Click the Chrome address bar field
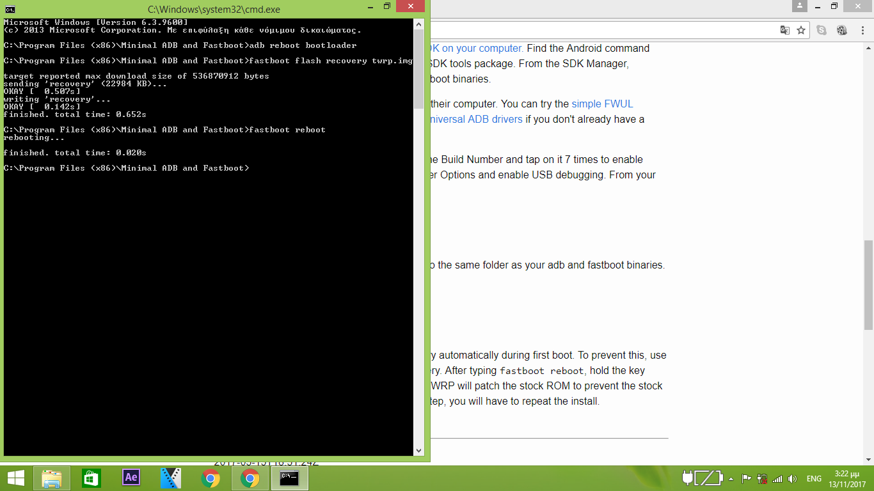Screen dimensions: 874x491 click(601, 30)
